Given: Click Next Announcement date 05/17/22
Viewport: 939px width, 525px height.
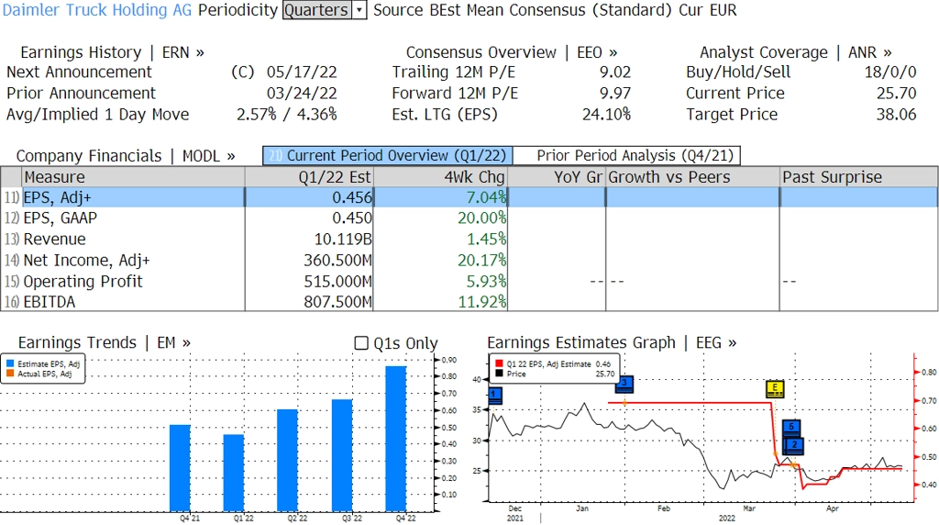Looking at the screenshot, I should [x=302, y=73].
